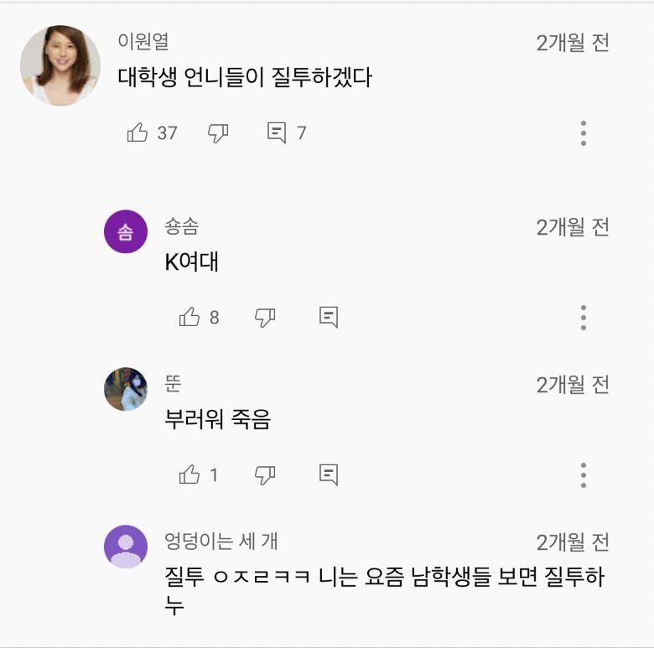Open more options for 이원열 comment
This screenshot has height=648, width=654.
point(584,132)
